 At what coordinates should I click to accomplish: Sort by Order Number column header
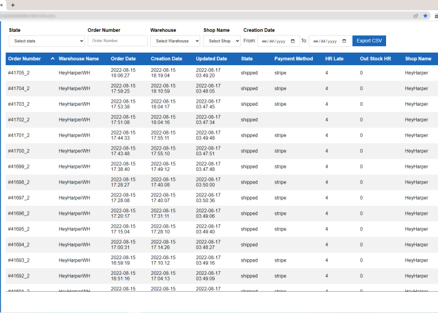tap(24, 59)
